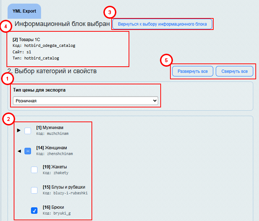
Task: Uncheck the Брюки checkbox
Action: pyautogui.click(x=34, y=210)
